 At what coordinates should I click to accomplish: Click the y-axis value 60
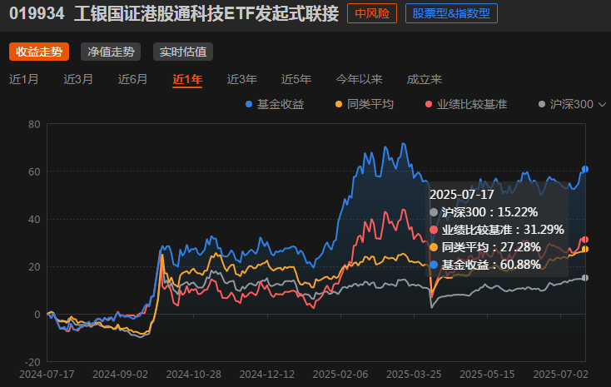(34, 172)
